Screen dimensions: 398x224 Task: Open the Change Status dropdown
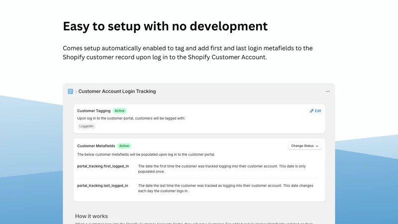point(304,146)
